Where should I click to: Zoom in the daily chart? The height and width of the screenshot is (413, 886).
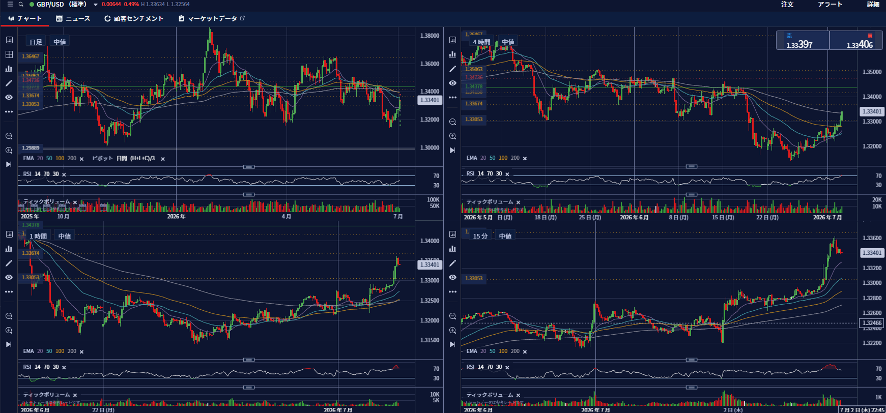point(9,151)
